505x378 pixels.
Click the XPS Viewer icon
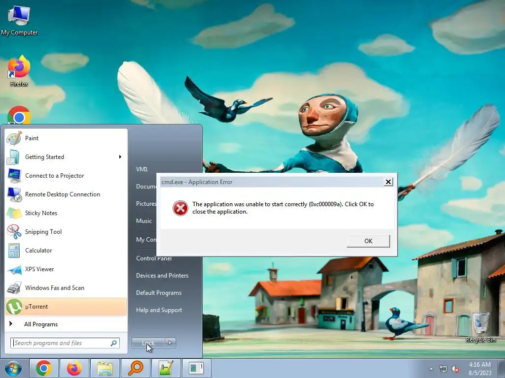pyautogui.click(x=14, y=269)
